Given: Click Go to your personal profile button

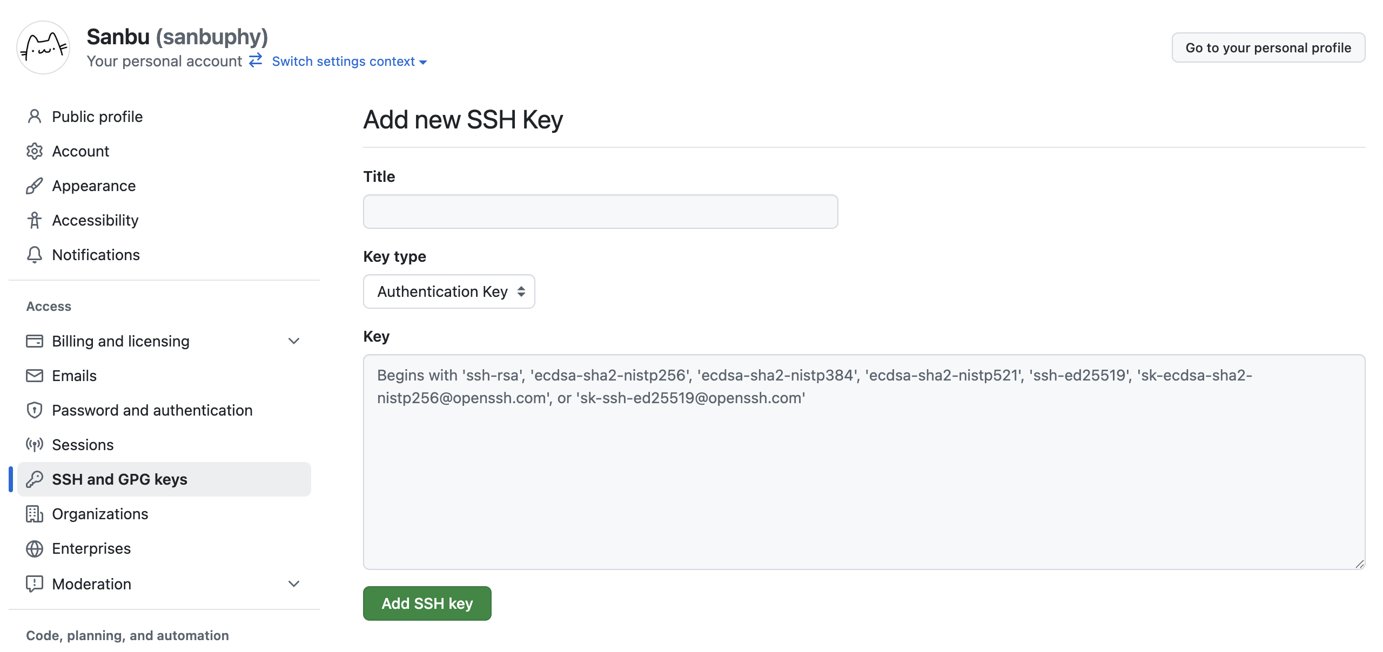Looking at the screenshot, I should tap(1268, 47).
